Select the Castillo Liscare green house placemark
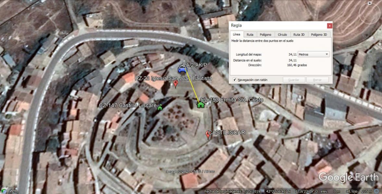 [x=160, y=108]
